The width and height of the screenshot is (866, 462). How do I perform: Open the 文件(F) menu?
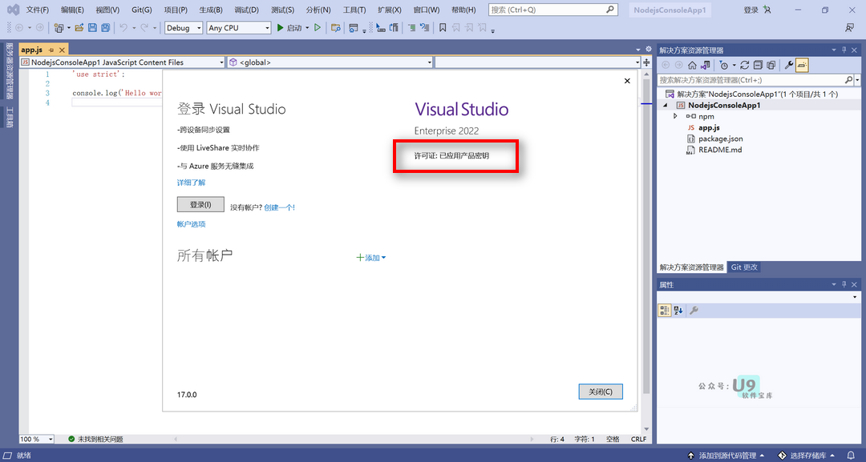[37, 10]
